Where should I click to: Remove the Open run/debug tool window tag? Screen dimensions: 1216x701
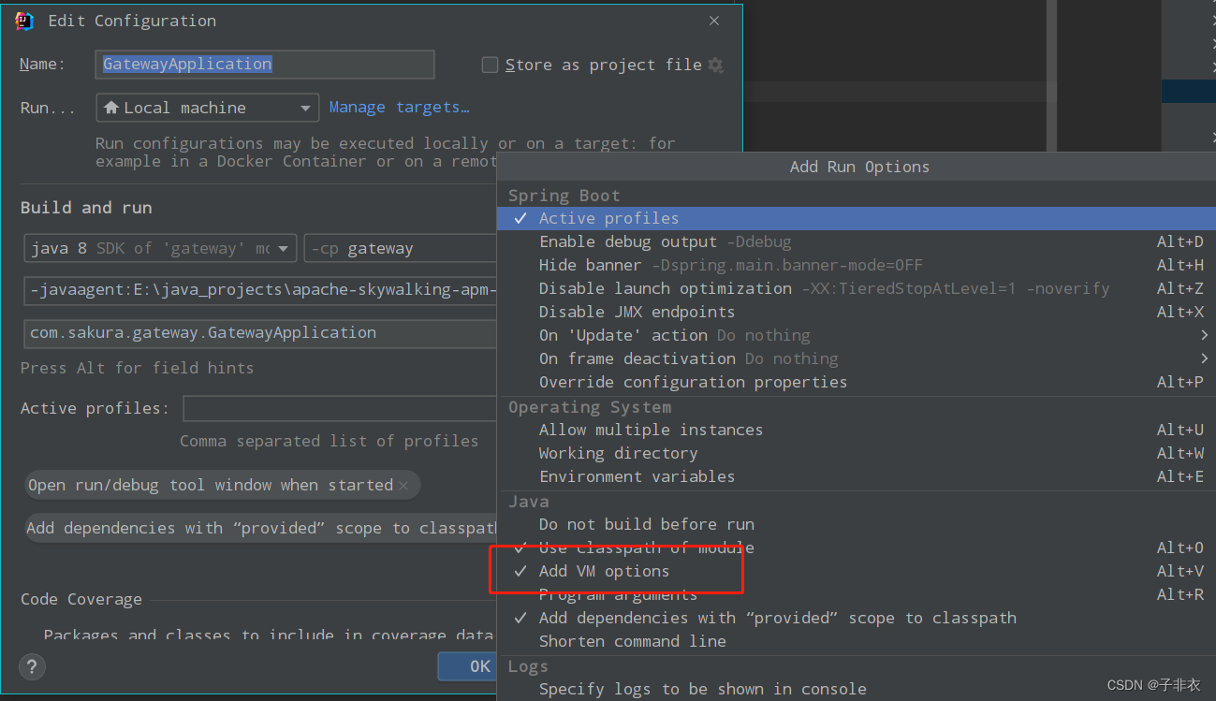(403, 485)
